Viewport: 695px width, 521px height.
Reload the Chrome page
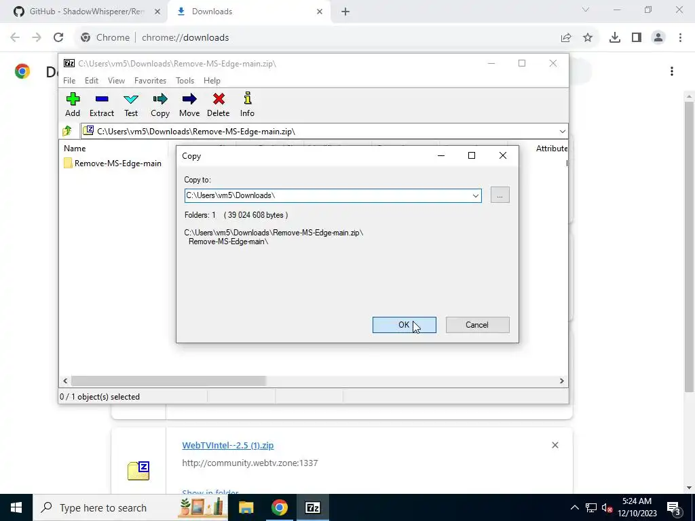[x=58, y=38]
